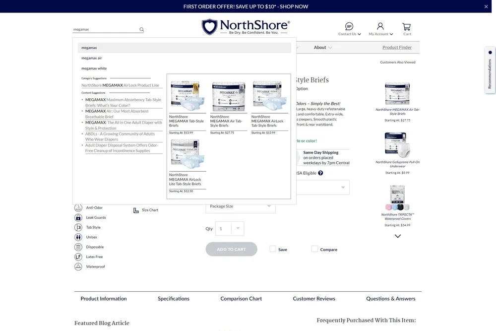Image resolution: width=496 pixels, height=331 pixels.
Task: Open the Contact Us chat icon
Action: coord(349,26)
